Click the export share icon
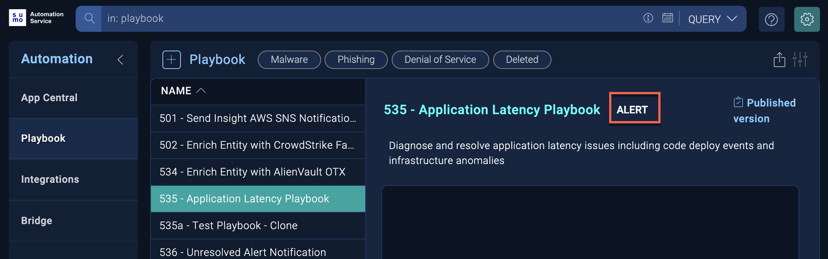The height and width of the screenshot is (259, 828). tap(779, 60)
